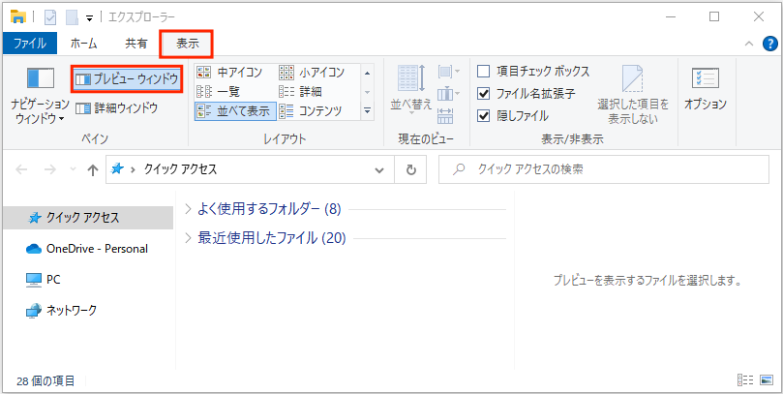The image size is (783, 394).
Task: Switch to the ホーム ribbon tab
Action: coord(83,44)
